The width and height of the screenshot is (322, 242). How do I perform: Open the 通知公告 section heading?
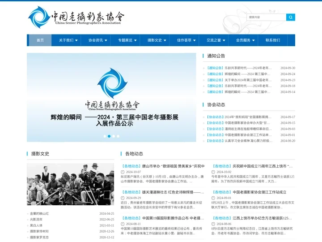[x=216, y=56]
